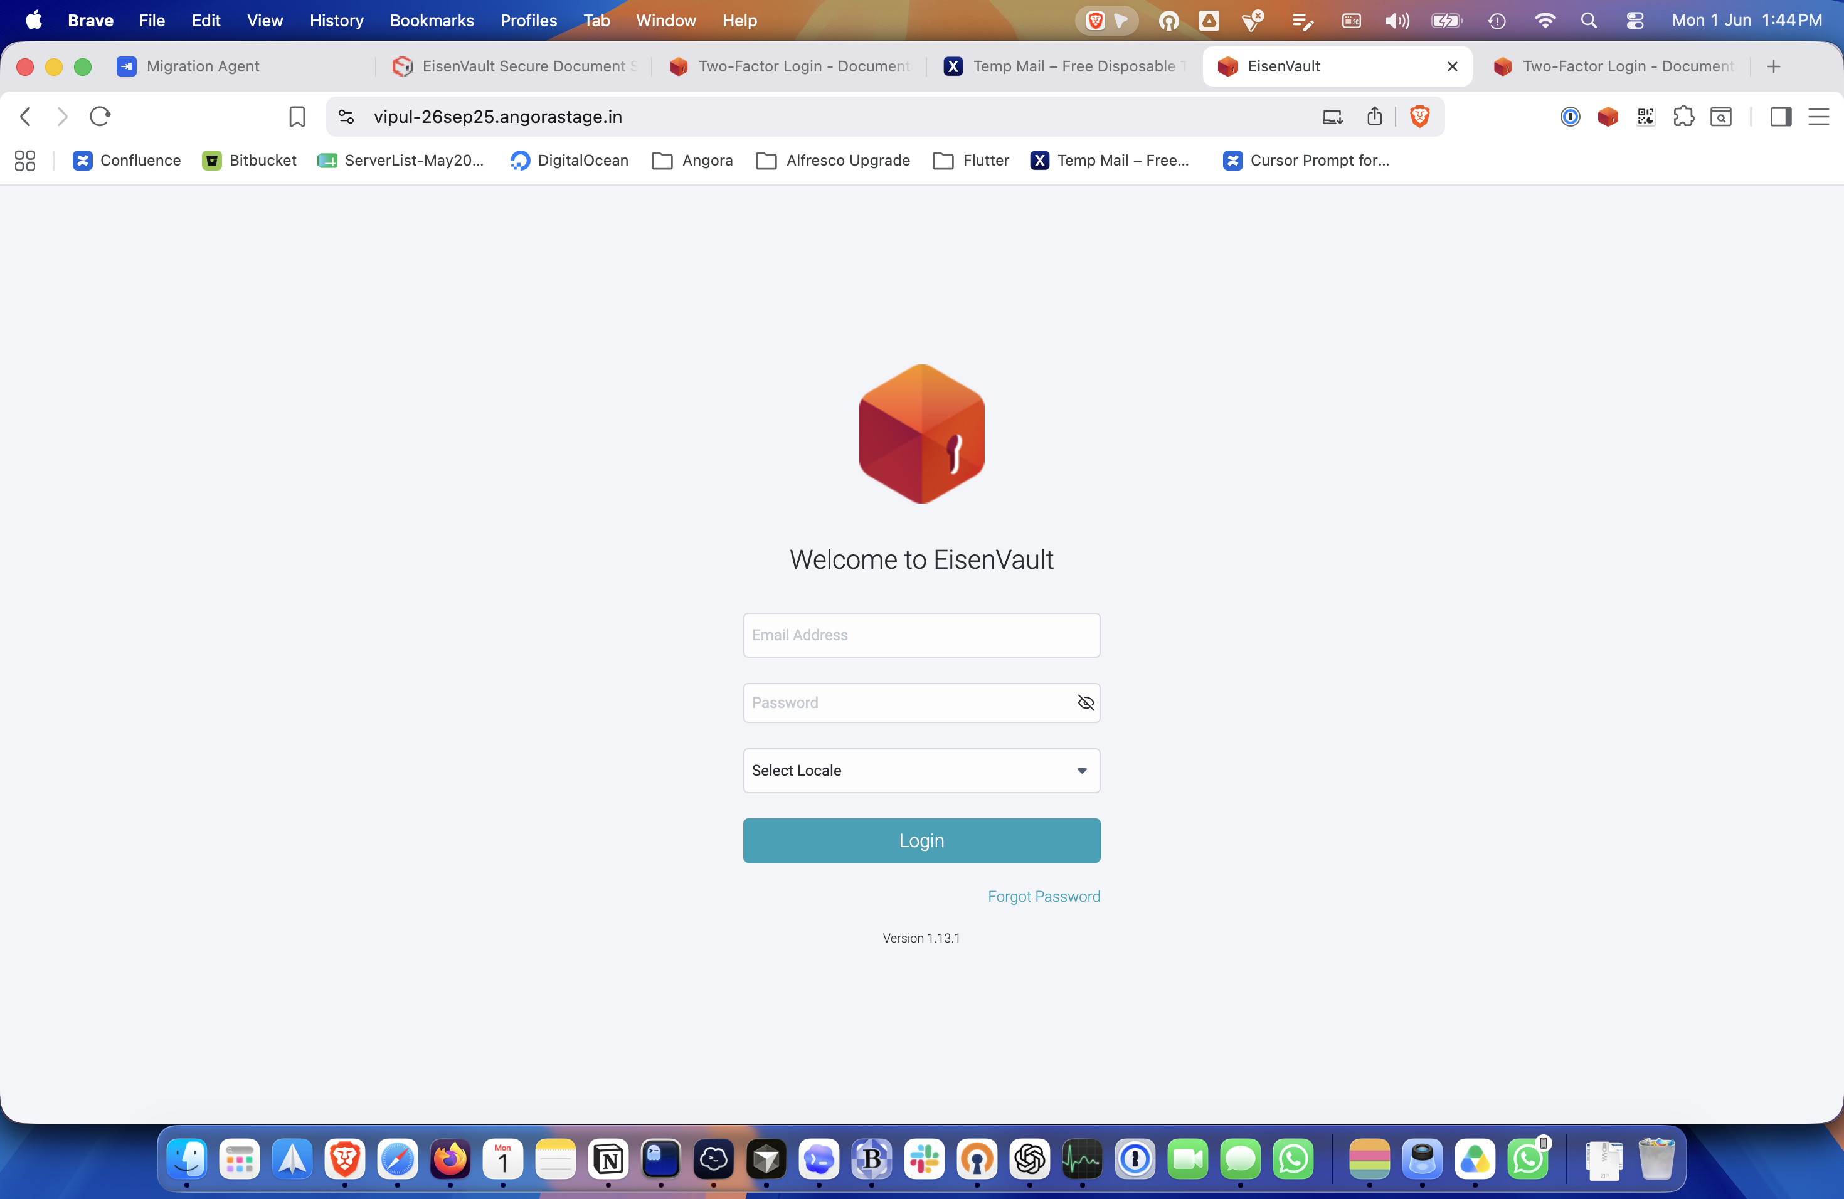The width and height of the screenshot is (1844, 1199).
Task: Open the 1Password extension icon
Action: [1570, 117]
